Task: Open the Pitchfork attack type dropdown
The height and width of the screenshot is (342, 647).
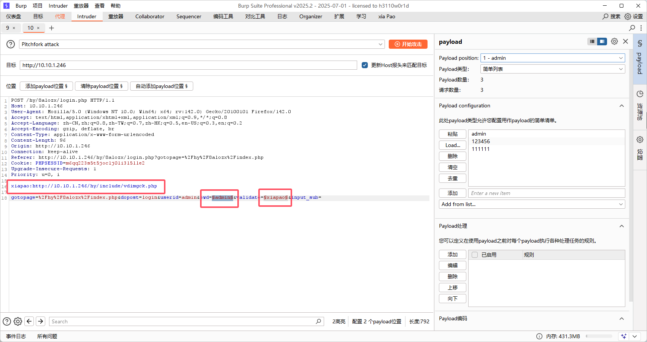Action: point(202,44)
